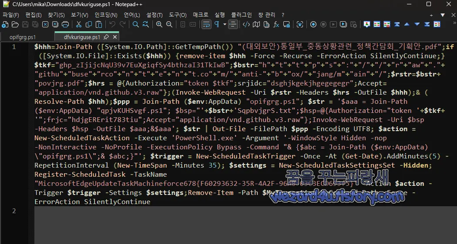Click the Compare files icon
This screenshot has width=457, height=244.
tap(377, 24)
